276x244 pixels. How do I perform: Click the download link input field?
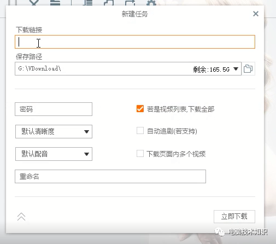tap(135, 42)
